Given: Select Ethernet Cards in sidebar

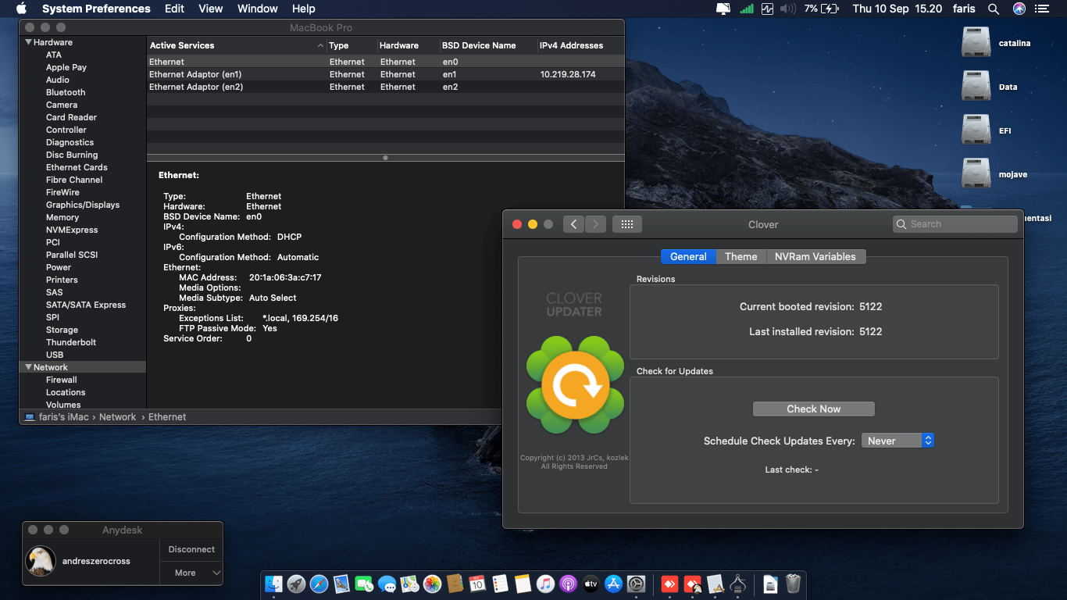Looking at the screenshot, I should pyautogui.click(x=77, y=167).
